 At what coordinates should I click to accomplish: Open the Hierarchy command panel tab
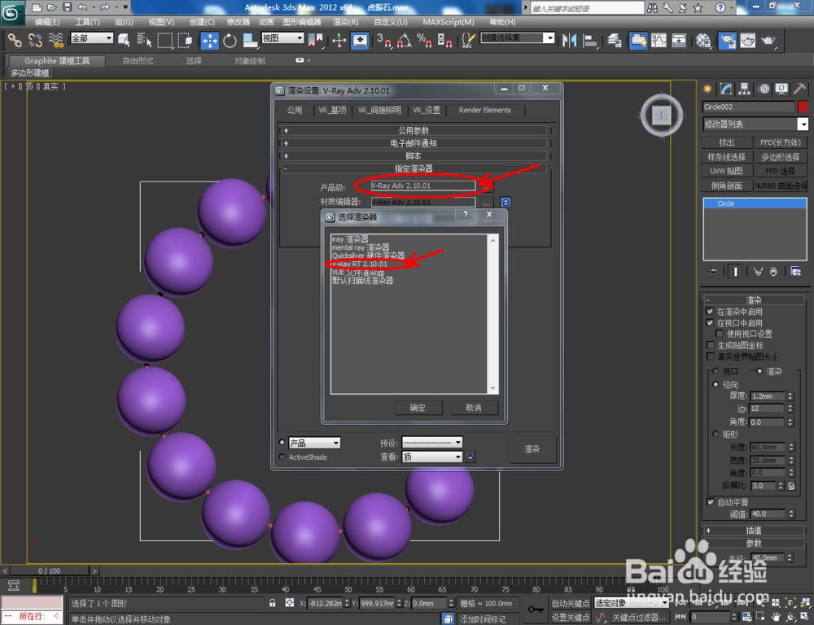(745, 90)
